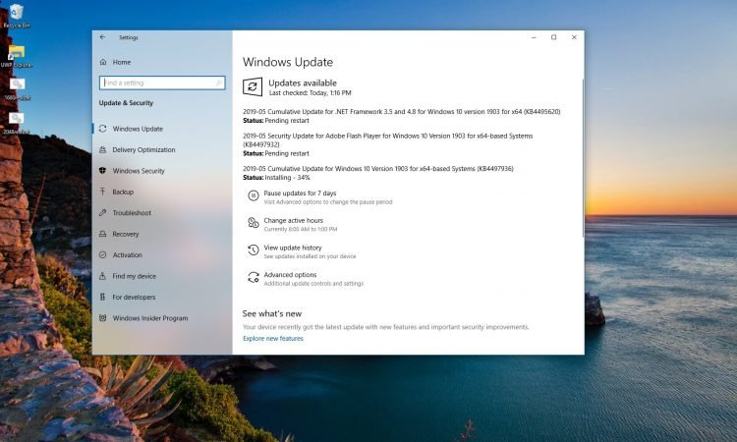Click the update refresh status icon
The image size is (737, 442).
(x=253, y=87)
